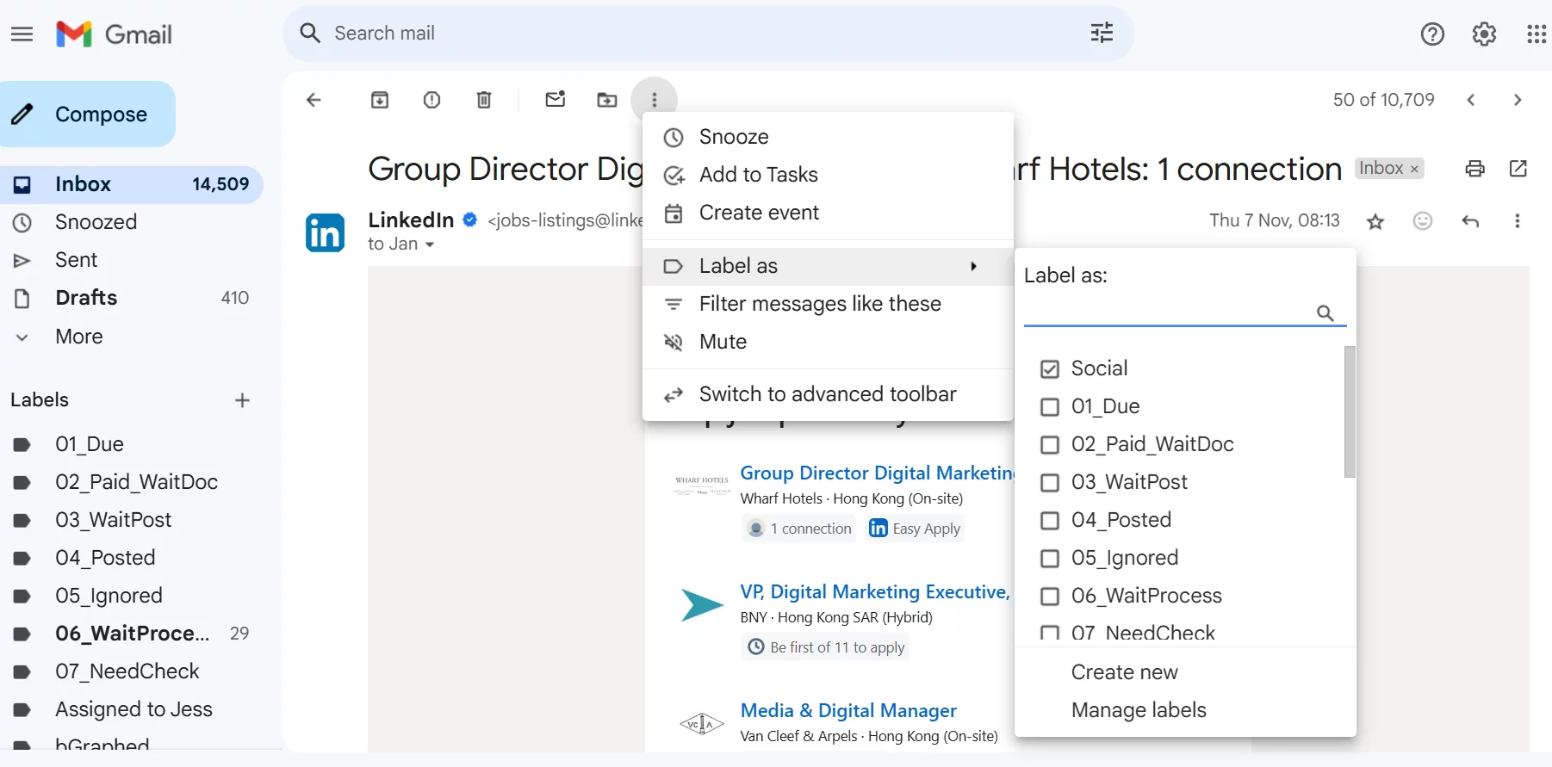
Task: Open search options filter icon
Action: pyautogui.click(x=1102, y=34)
